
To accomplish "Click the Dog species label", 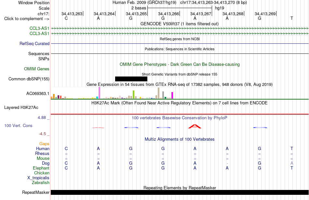I will 46,163.
